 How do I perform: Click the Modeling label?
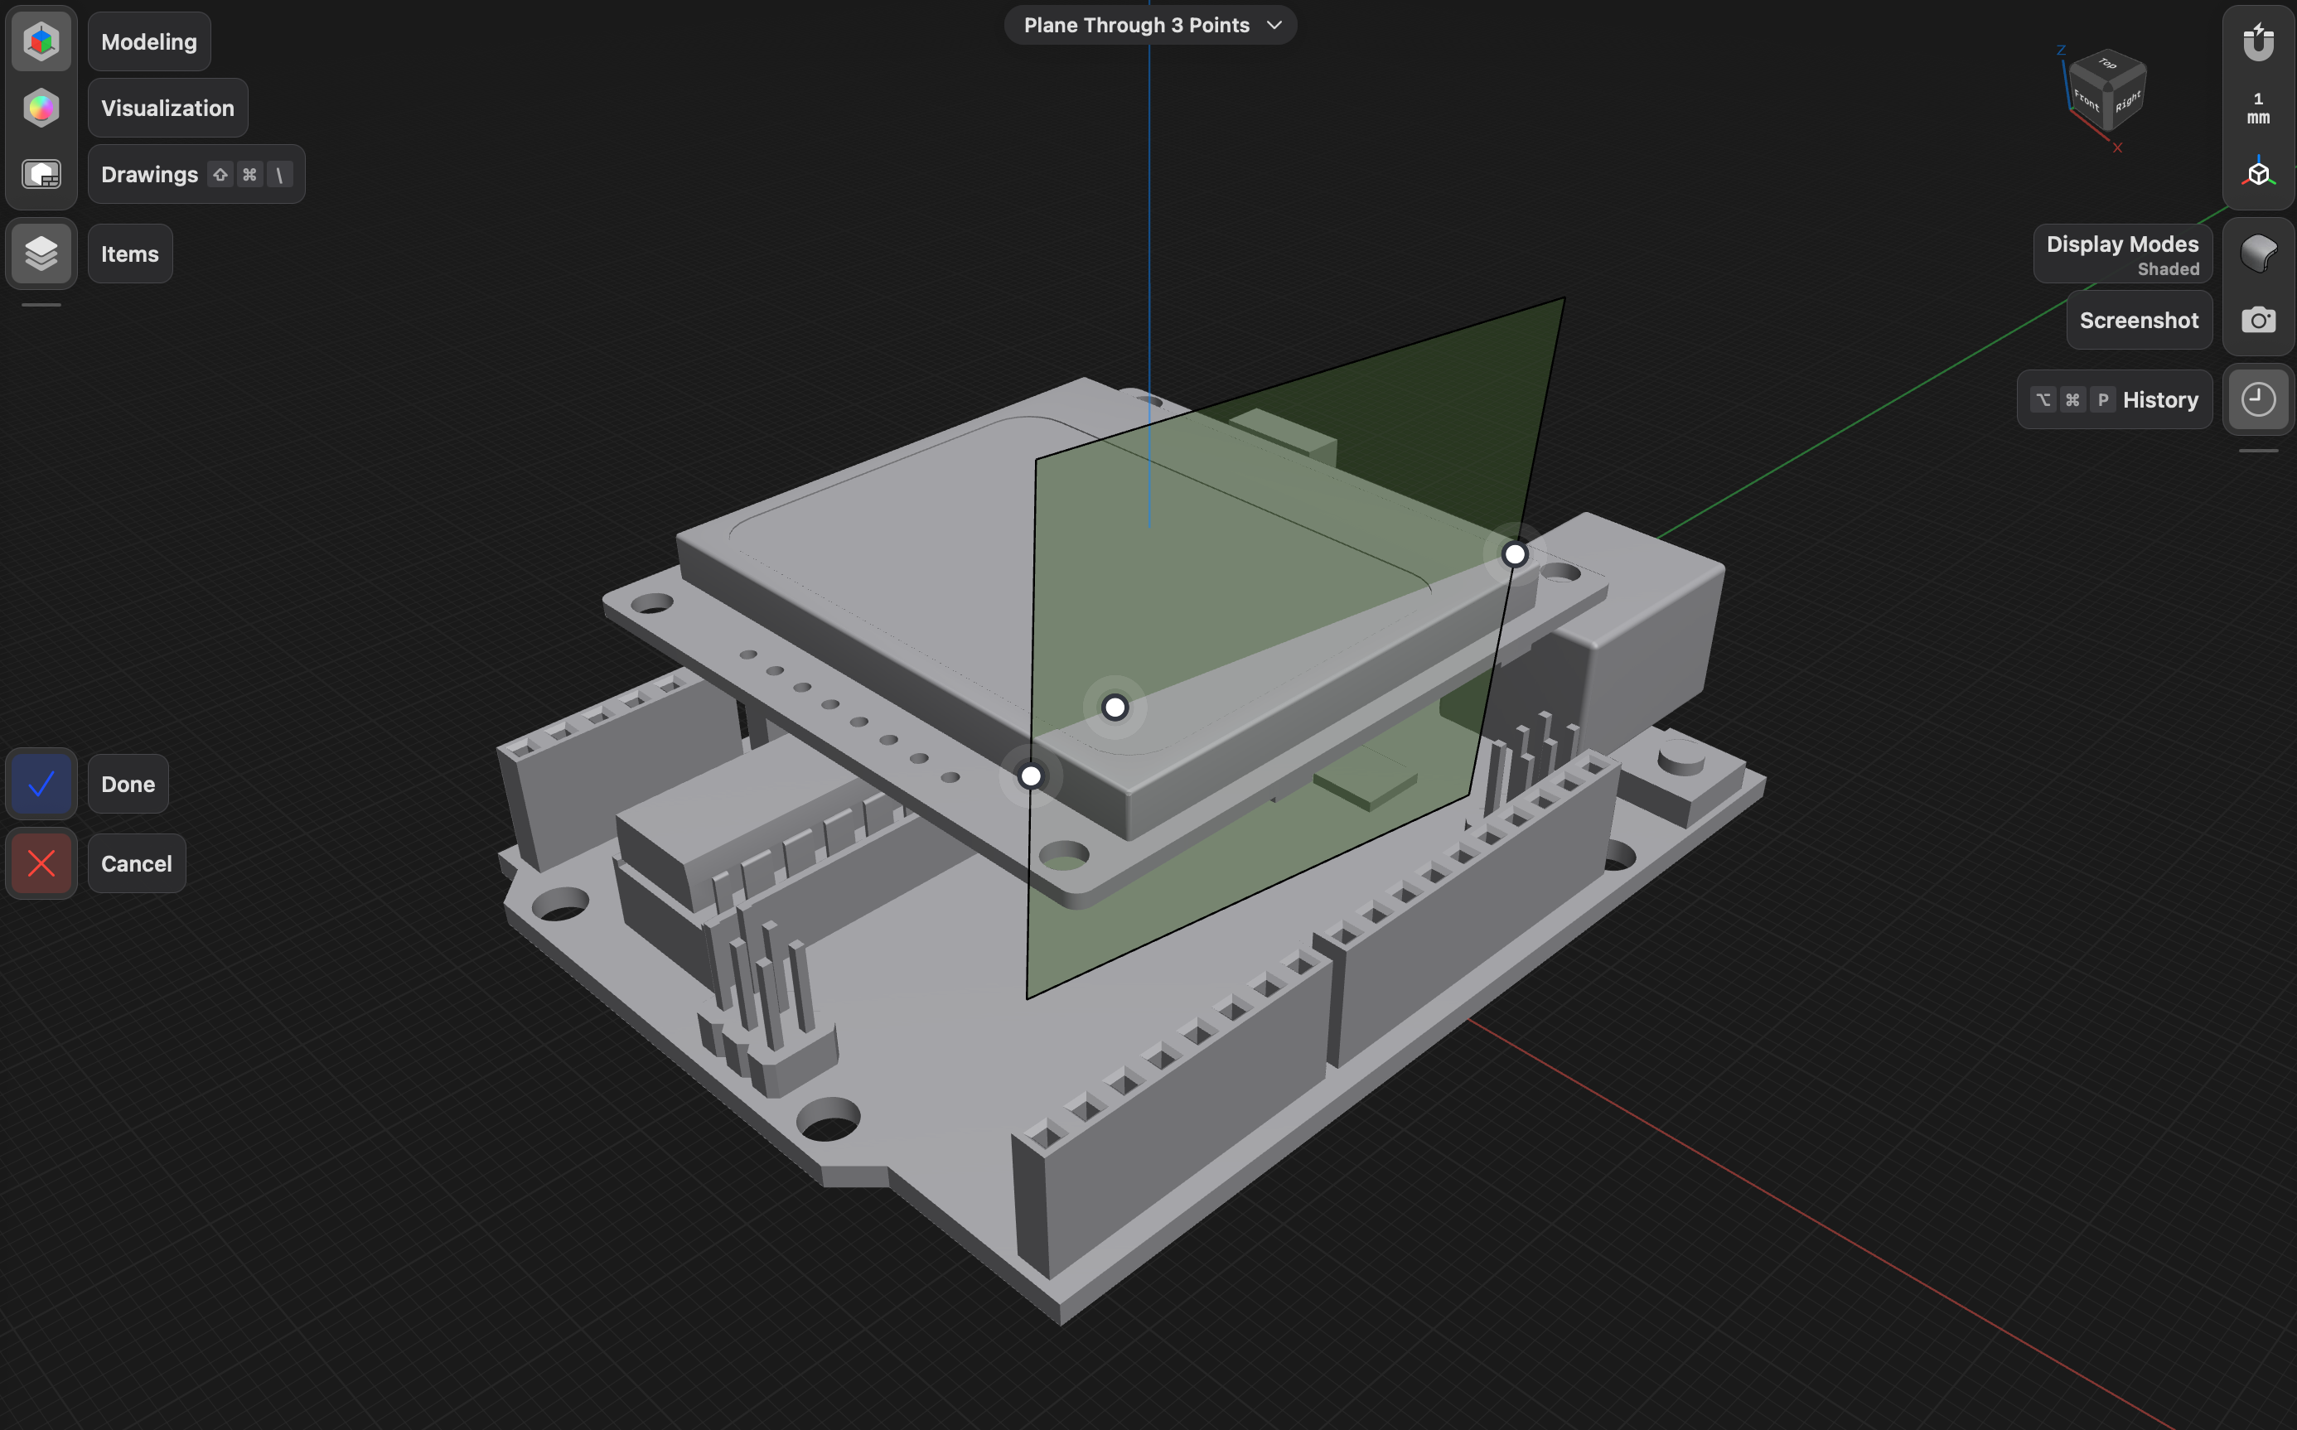pos(149,41)
